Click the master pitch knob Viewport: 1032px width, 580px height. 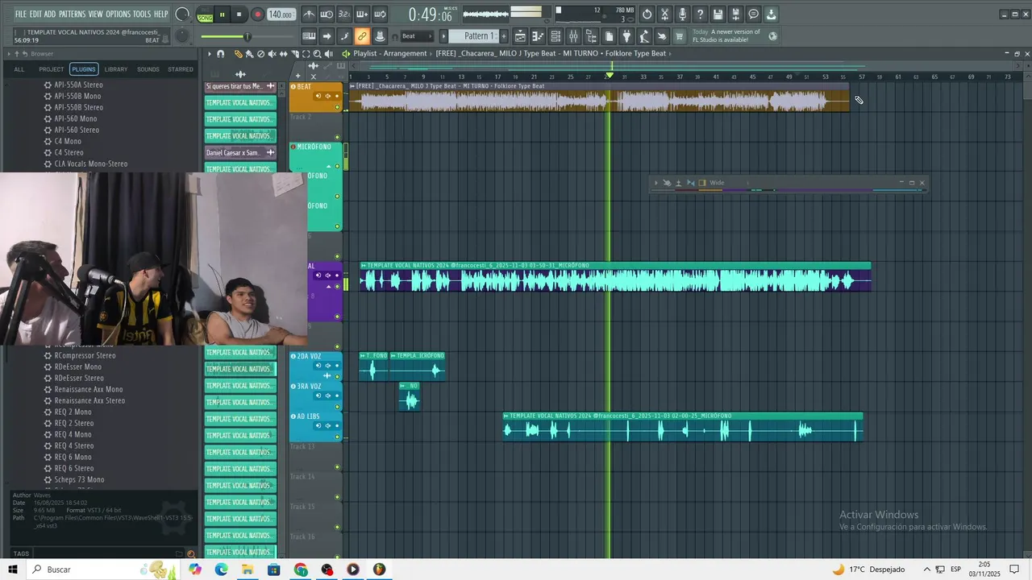[x=183, y=35]
